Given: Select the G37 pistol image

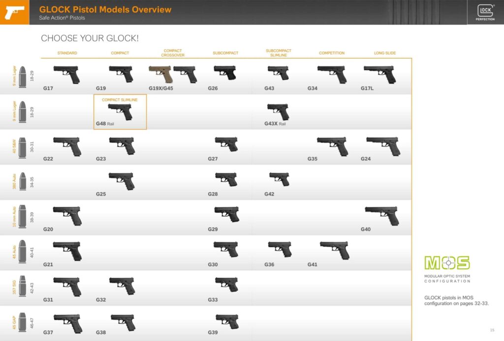Looking at the screenshot, I should (x=68, y=324).
